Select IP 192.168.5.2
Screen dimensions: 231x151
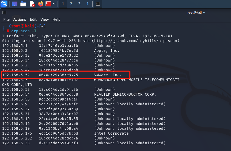(15, 65)
